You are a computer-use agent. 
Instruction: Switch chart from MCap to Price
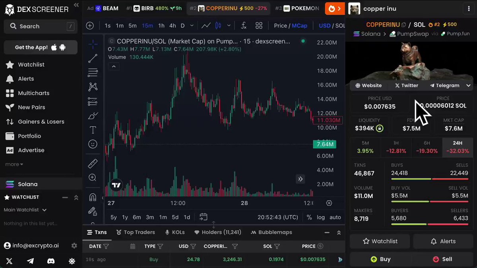pyautogui.click(x=280, y=25)
